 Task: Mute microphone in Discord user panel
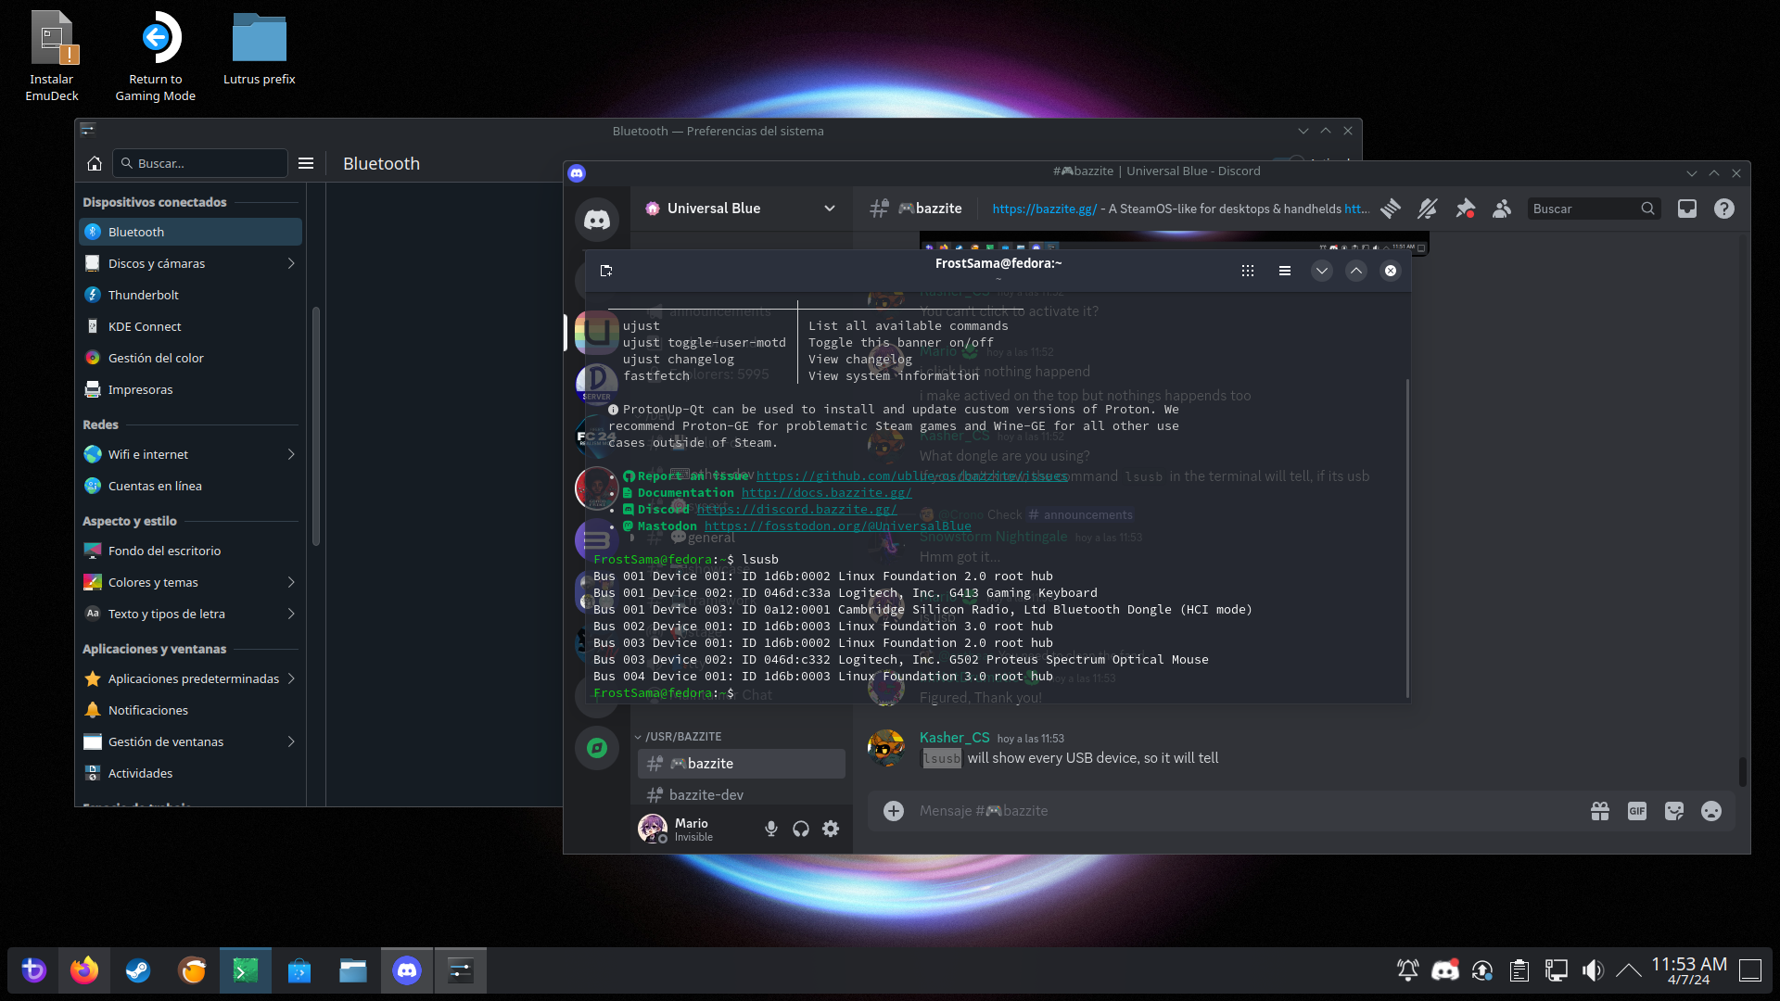[770, 829]
